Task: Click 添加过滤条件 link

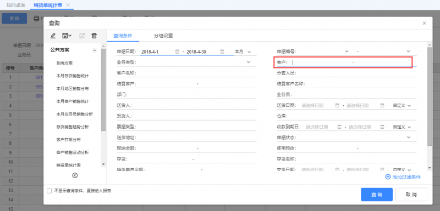Action: pos(403,177)
